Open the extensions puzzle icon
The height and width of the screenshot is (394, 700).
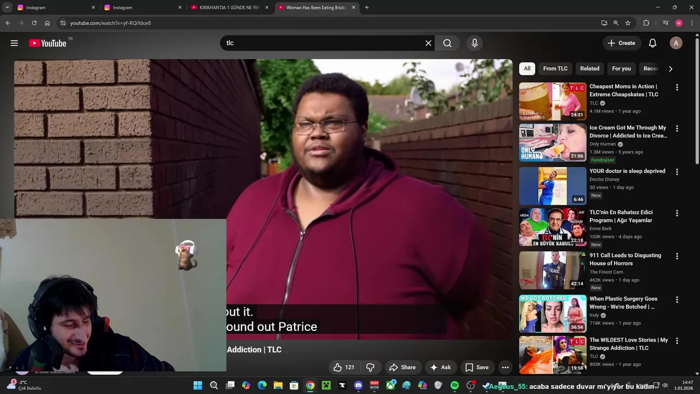click(646, 23)
